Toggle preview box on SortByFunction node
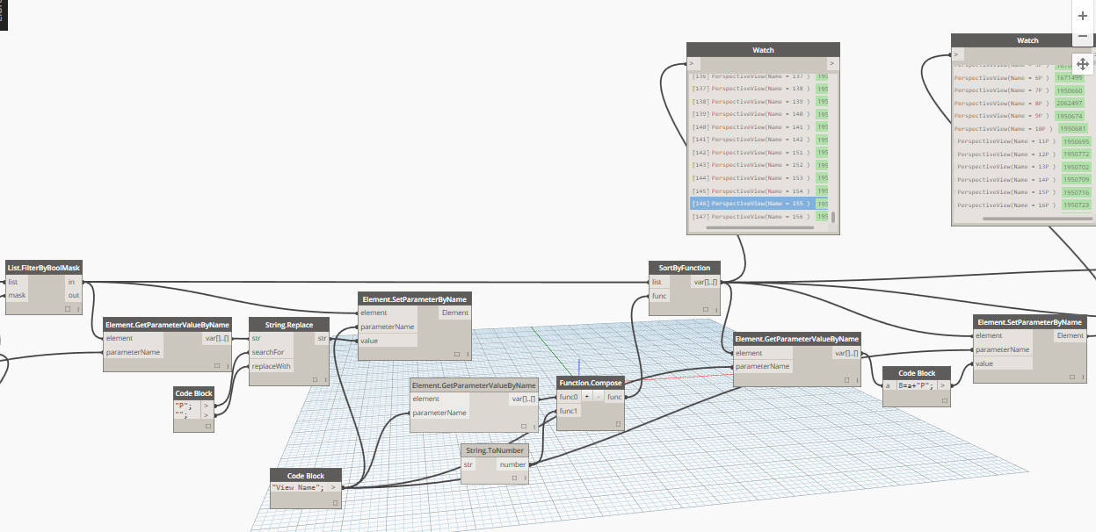The width and height of the screenshot is (1096, 532). click(707, 310)
